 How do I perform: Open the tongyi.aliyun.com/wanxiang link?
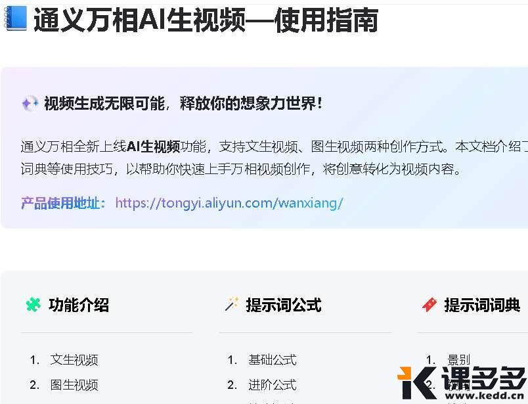coord(228,203)
